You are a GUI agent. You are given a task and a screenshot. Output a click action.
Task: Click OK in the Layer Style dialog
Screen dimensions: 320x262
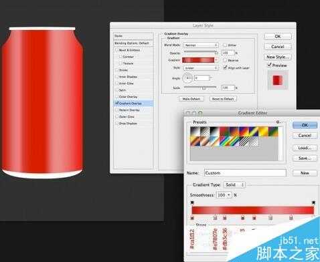click(x=278, y=36)
